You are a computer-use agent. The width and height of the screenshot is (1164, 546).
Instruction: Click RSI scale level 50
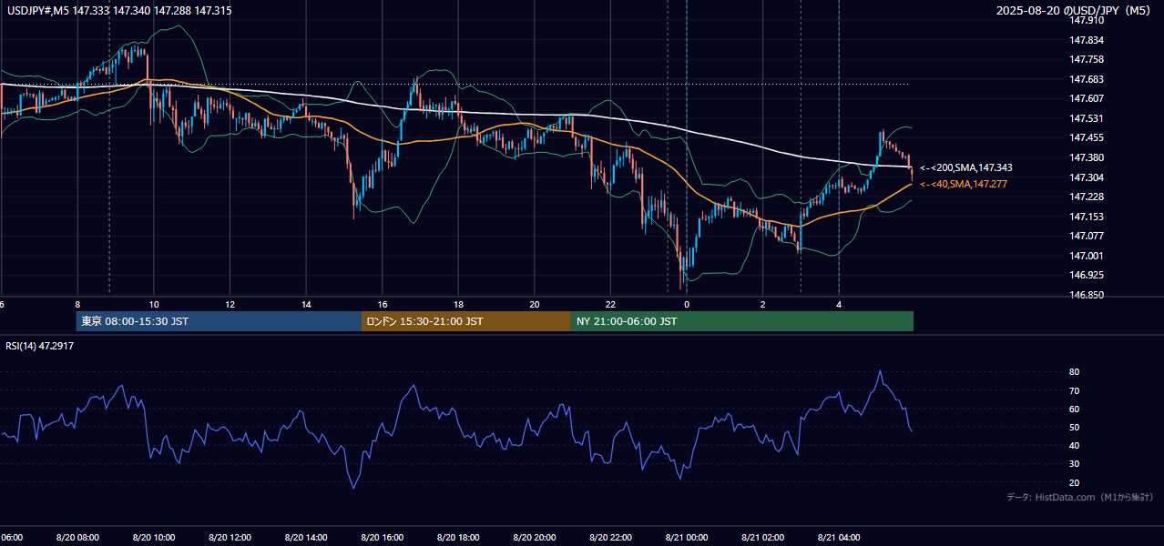point(1075,427)
